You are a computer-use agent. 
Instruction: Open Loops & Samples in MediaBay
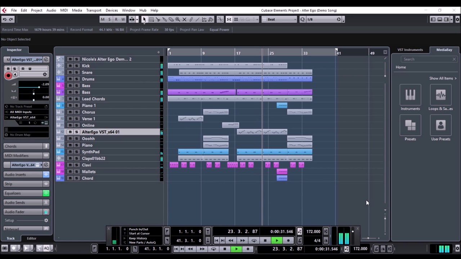click(x=440, y=95)
